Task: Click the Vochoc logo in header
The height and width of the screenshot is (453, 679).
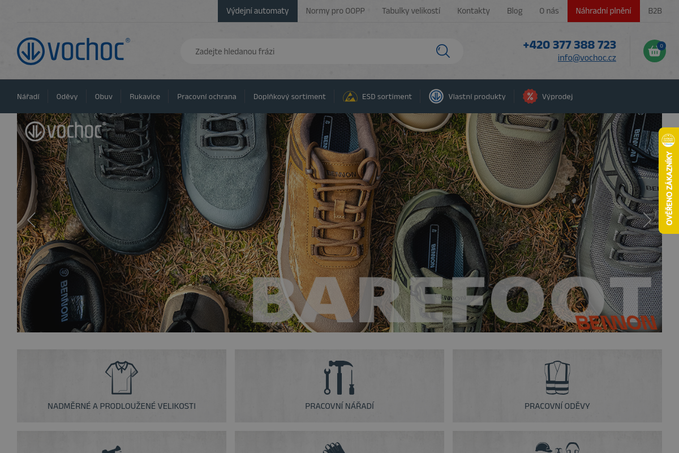Action: (74, 51)
